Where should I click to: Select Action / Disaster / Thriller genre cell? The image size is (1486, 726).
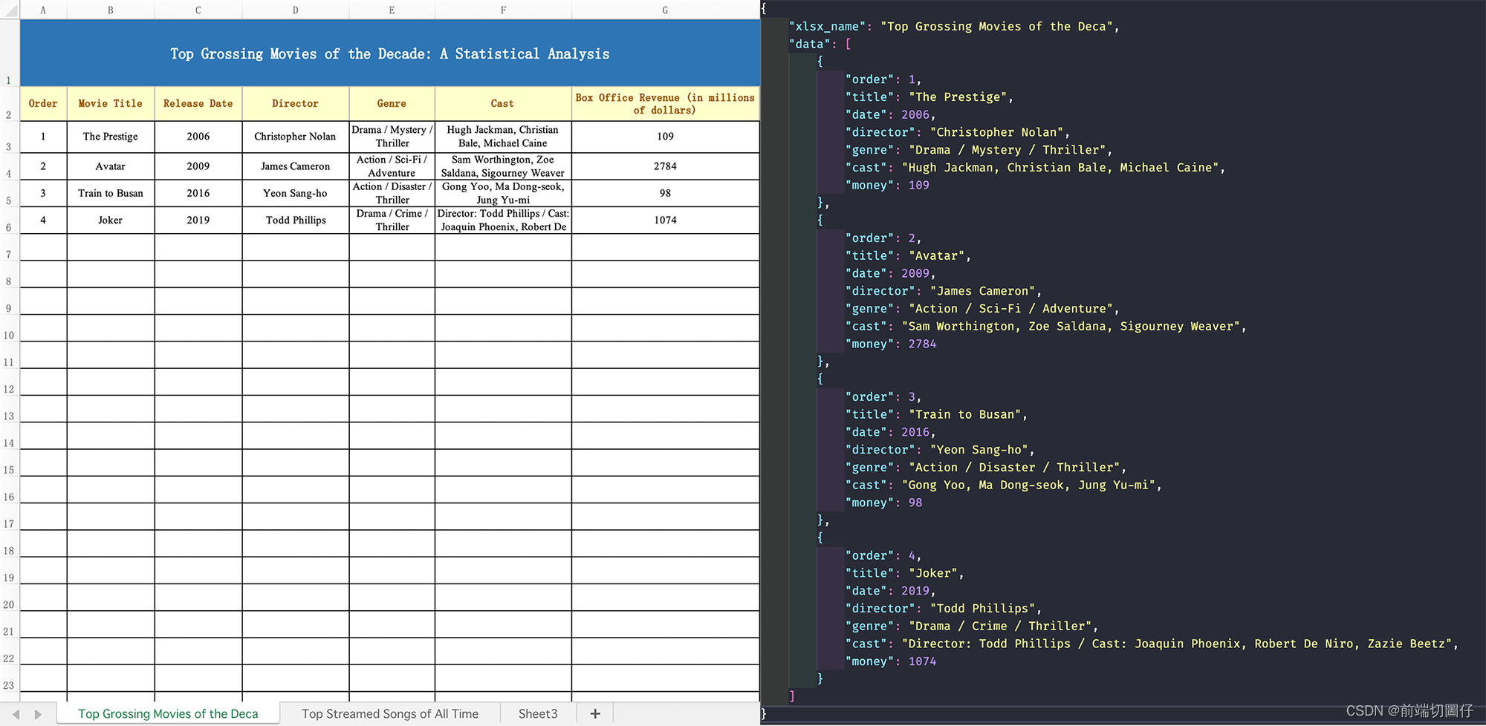[x=392, y=193]
